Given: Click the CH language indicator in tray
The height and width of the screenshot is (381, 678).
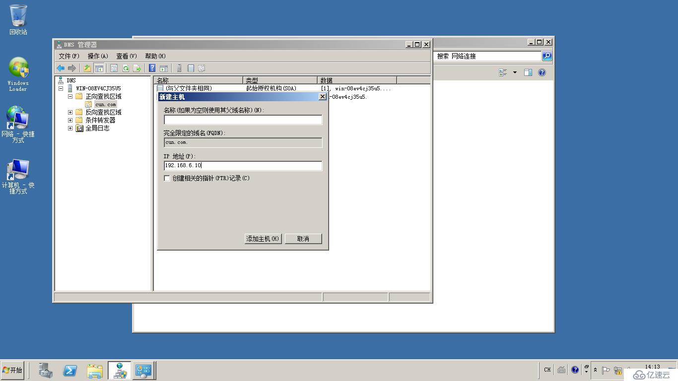Looking at the screenshot, I should 547,370.
